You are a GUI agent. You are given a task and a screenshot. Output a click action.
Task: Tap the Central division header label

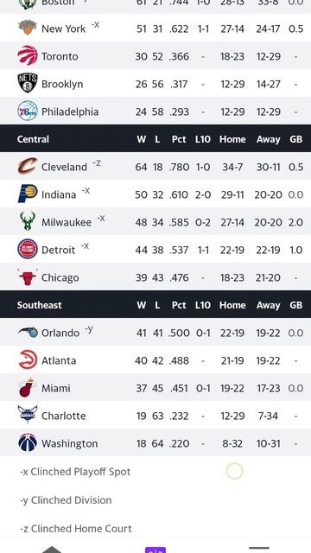pos(33,139)
